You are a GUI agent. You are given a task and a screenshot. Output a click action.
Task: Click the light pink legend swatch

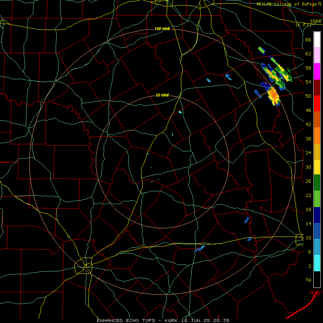[317, 55]
